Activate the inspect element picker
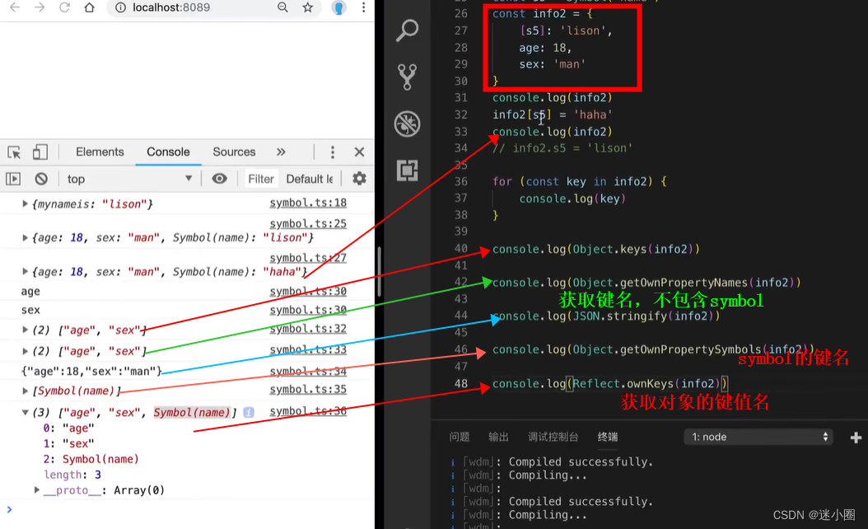Viewport: 868px width, 529px height. tap(14, 152)
